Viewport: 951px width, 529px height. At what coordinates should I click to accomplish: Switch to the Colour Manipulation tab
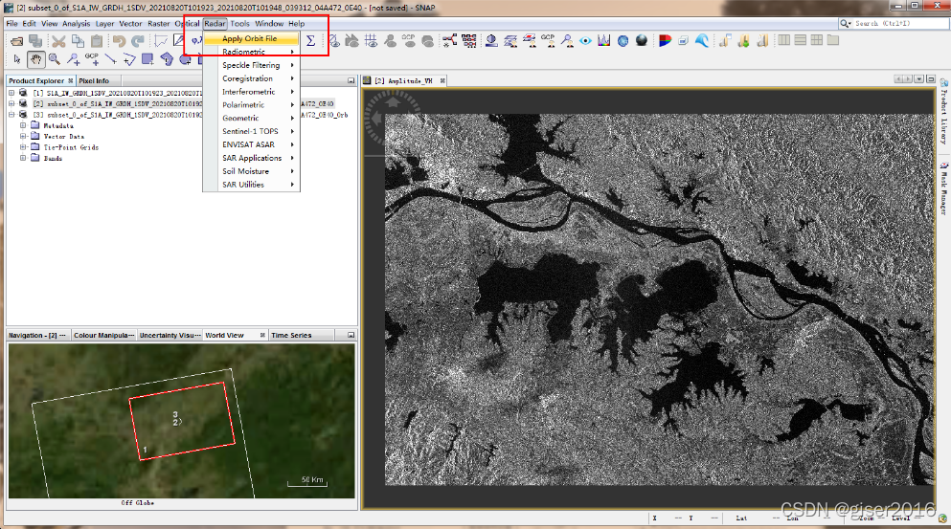tap(104, 336)
